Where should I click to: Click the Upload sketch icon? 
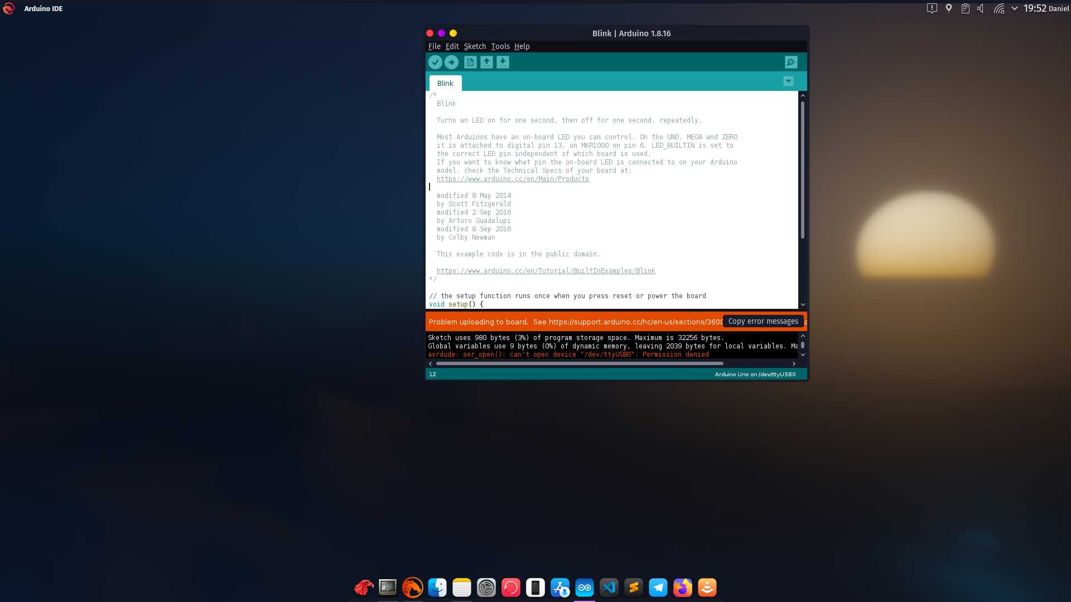point(452,62)
